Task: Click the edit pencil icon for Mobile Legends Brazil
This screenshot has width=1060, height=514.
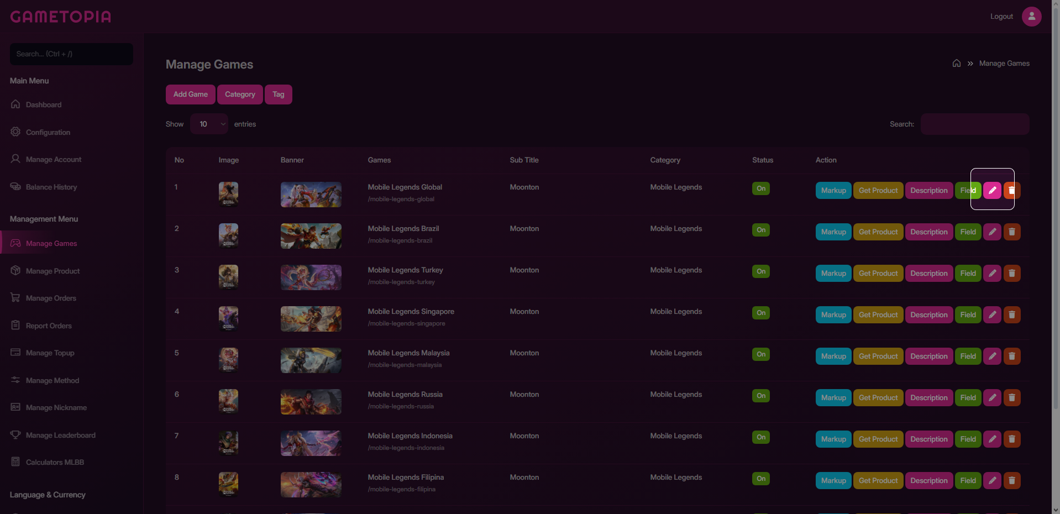Action: click(x=992, y=232)
